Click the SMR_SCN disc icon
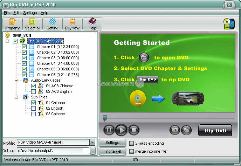 point(7,35)
